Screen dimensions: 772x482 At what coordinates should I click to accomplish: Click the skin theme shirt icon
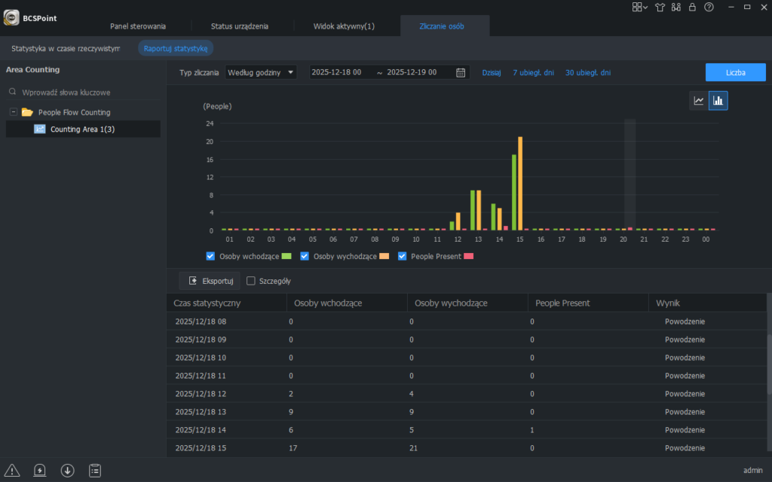point(660,8)
